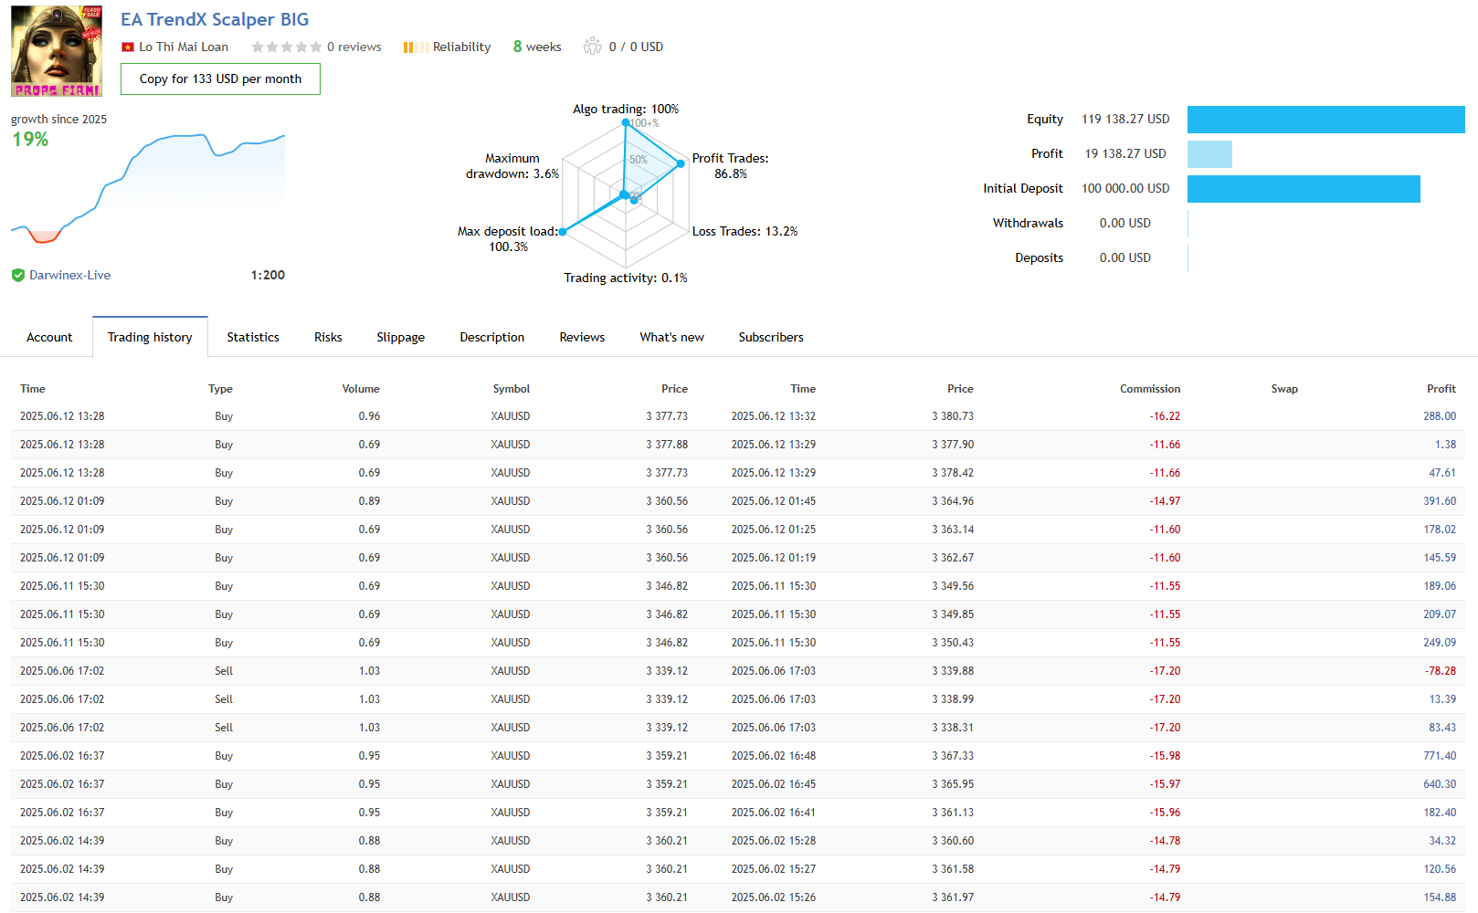Click the 1:200 leverage value

(x=268, y=275)
